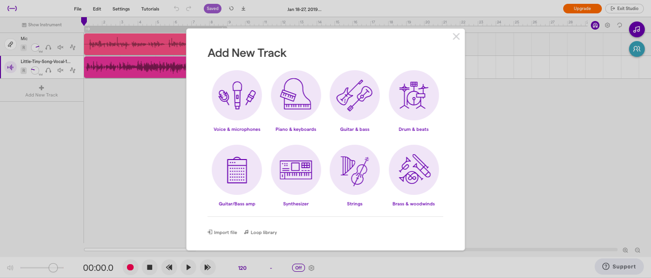Close the Add New Track dialog
This screenshot has height=278, width=651.
[456, 37]
